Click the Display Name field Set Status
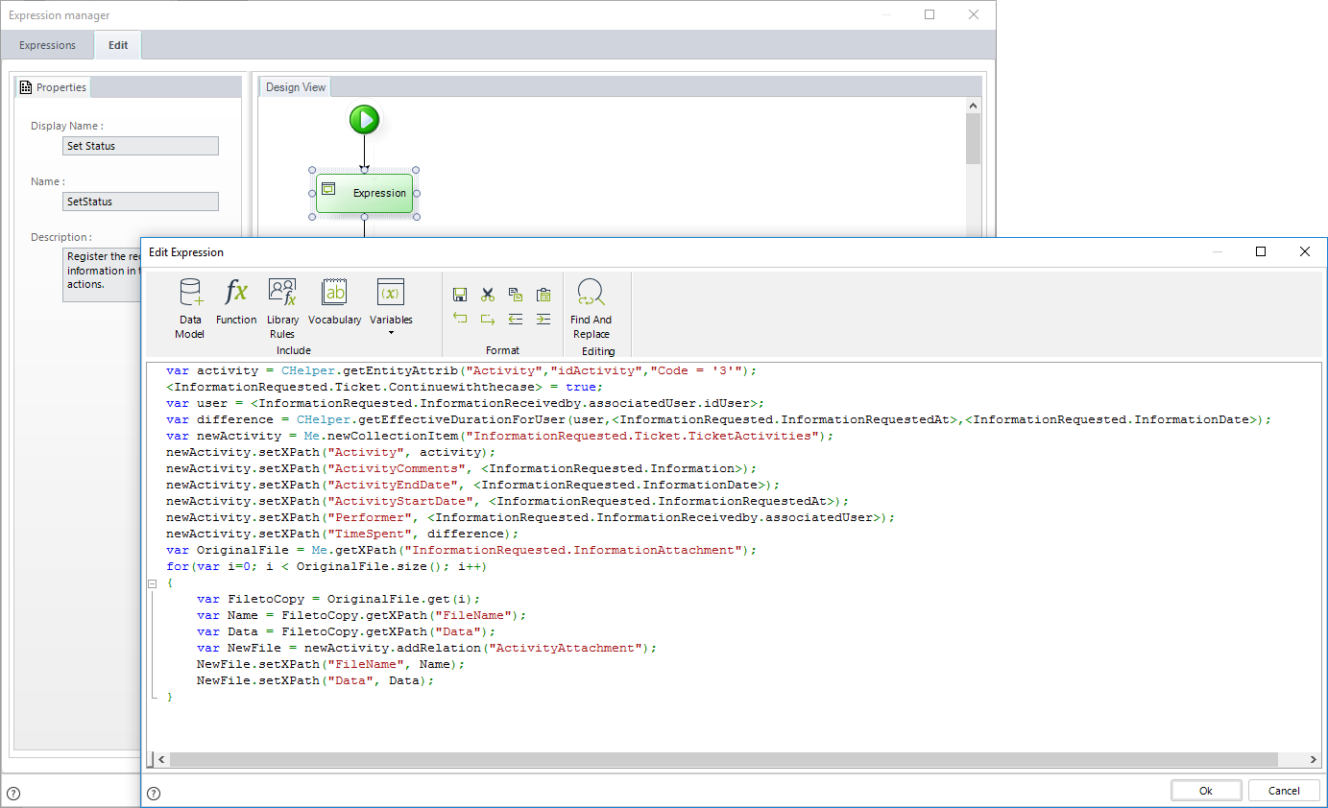 coord(140,146)
